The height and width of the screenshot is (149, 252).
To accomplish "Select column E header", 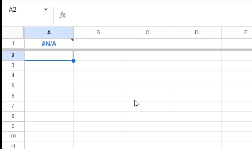I will coord(237,32).
